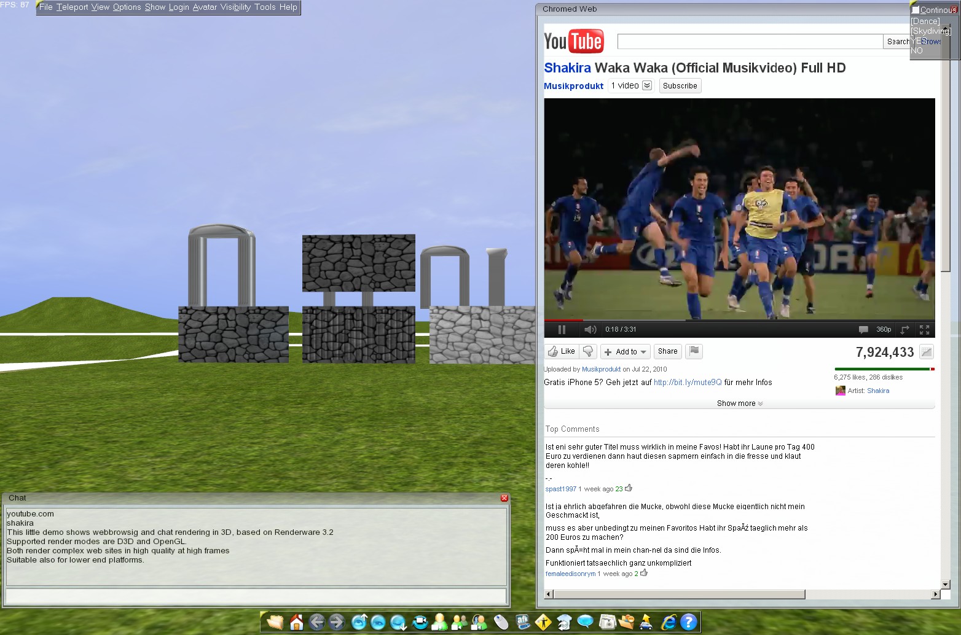This screenshot has height=635, width=961.
Task: Open spast1997 user profile link
Action: pos(561,489)
